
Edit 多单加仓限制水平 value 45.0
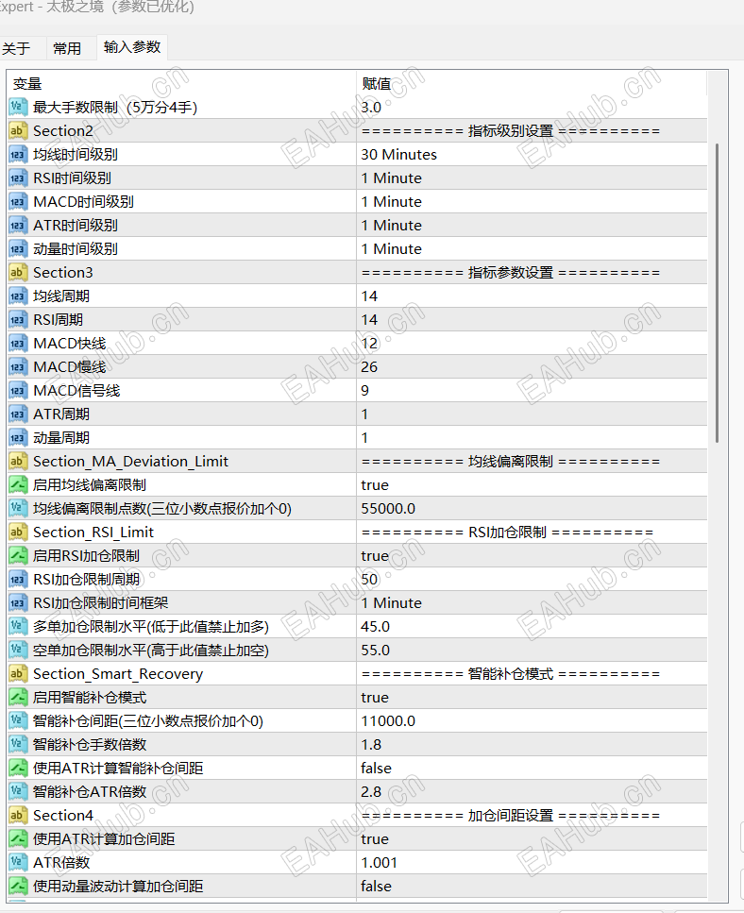click(532, 627)
